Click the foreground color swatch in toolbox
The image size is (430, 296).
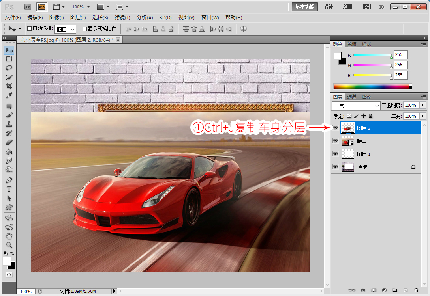click(x=7, y=261)
